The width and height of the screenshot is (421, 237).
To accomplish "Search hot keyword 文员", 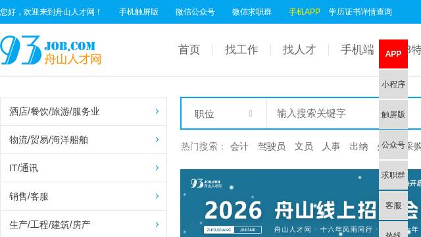I will tap(304, 147).
